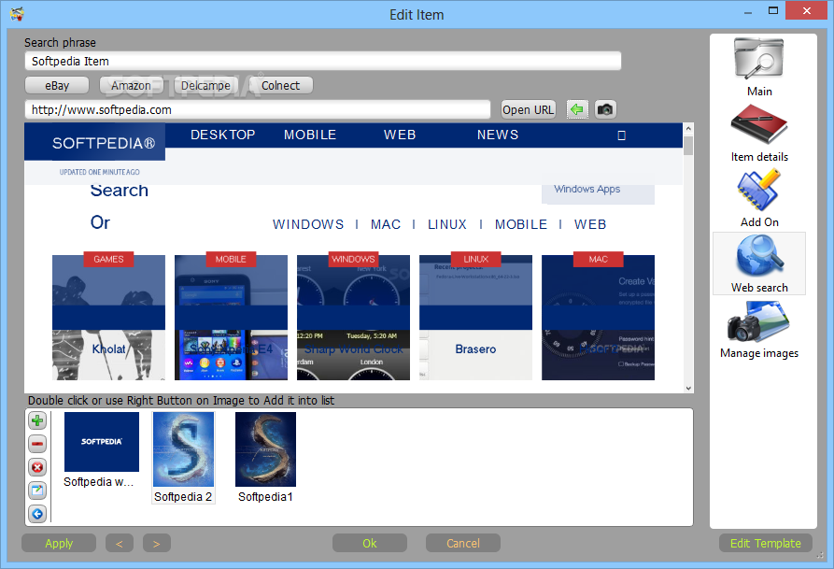The height and width of the screenshot is (569, 834).
Task: Open DESKTOP menu on Softpedia page
Action: (223, 135)
